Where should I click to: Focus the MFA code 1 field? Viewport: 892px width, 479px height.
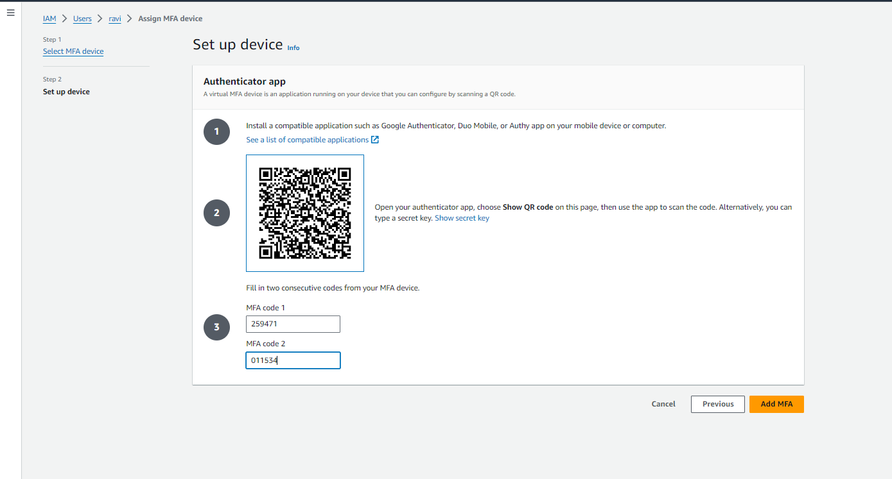click(293, 324)
